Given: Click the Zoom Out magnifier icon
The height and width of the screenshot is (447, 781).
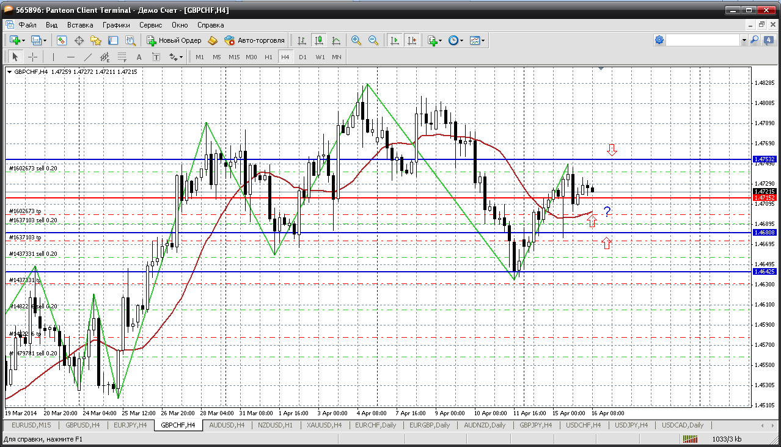Looking at the screenshot, I should (373, 40).
